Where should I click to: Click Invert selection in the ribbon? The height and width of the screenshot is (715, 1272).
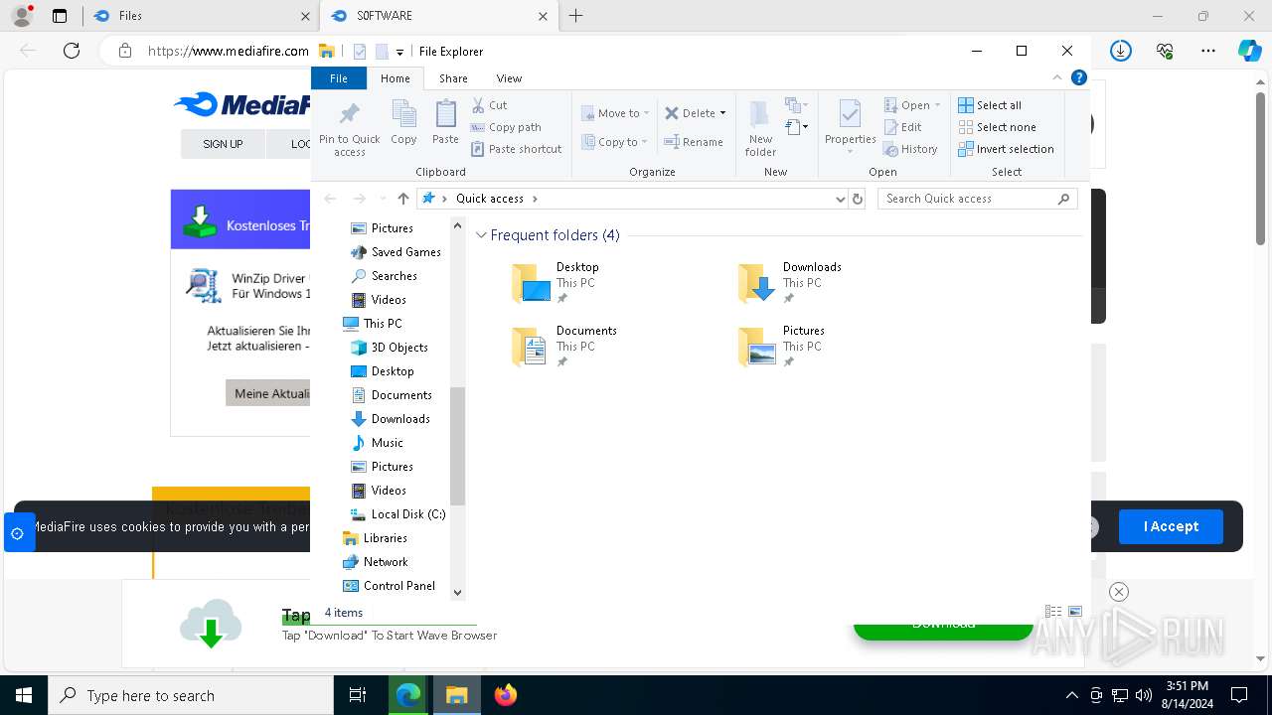[x=1006, y=149]
